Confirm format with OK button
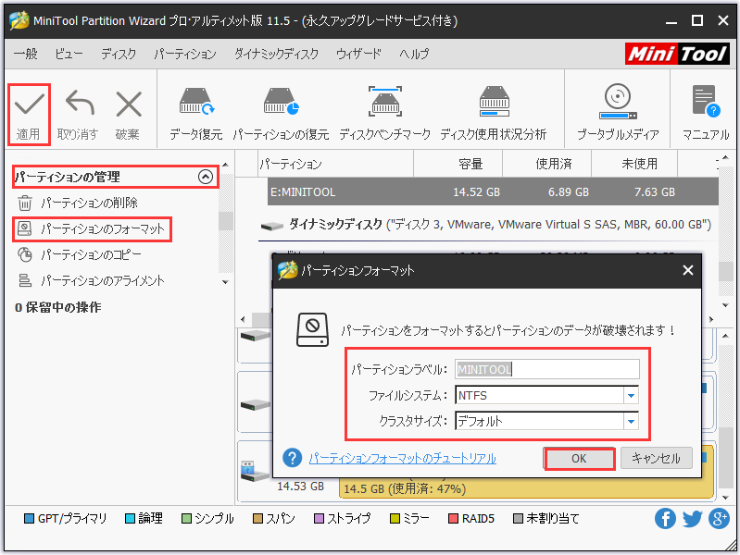 579,458
